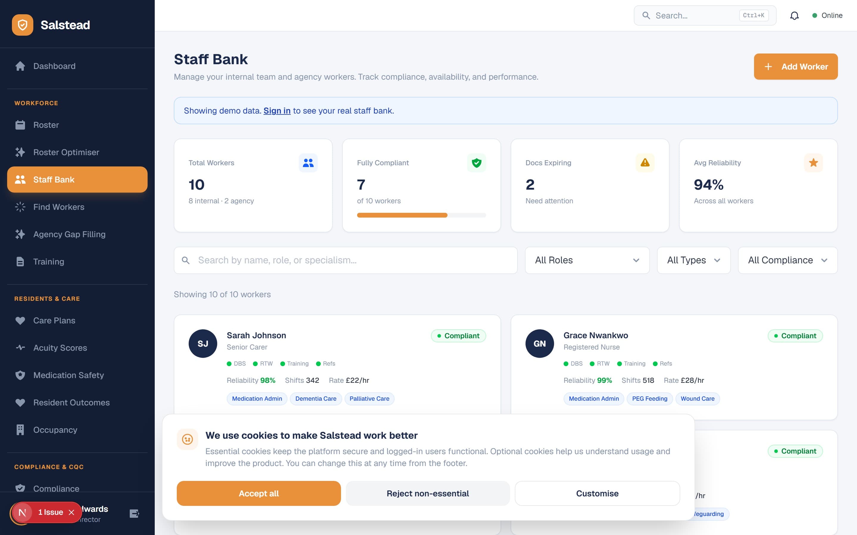Go to Roster in the sidebar
857x535 pixels.
coord(77,125)
